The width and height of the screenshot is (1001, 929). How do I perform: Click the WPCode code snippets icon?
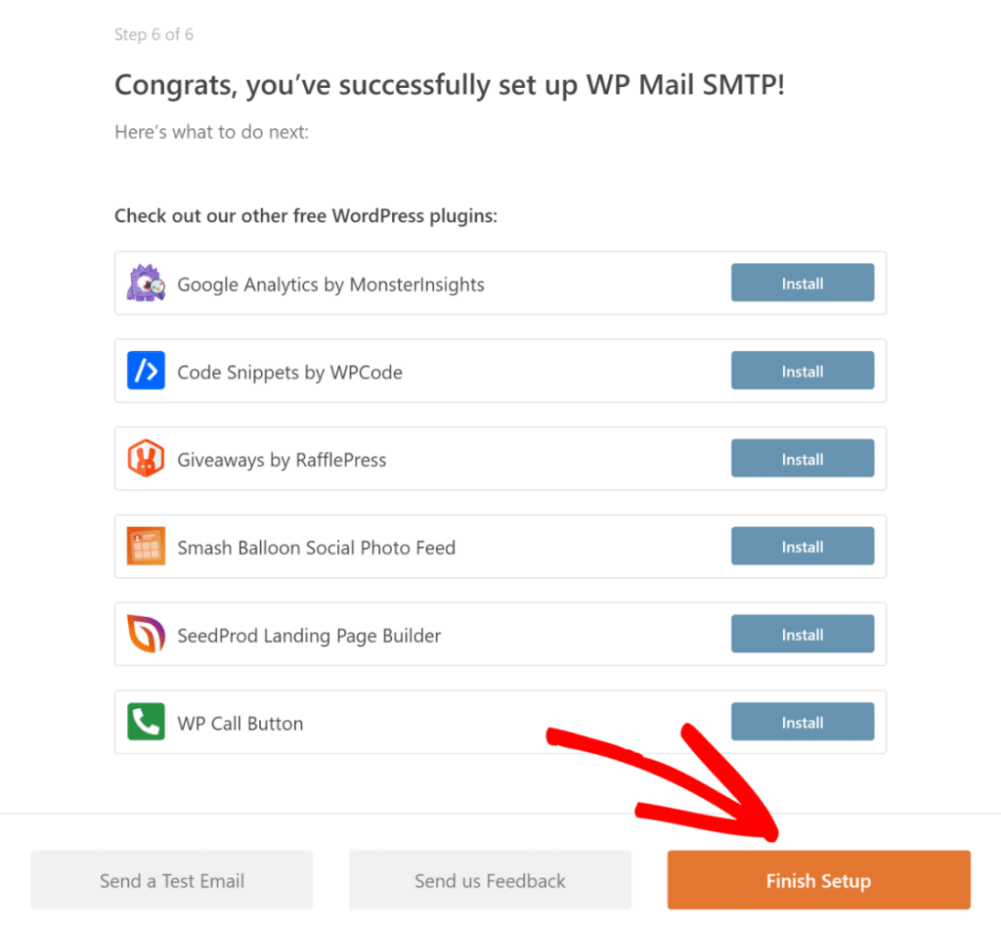coord(146,371)
